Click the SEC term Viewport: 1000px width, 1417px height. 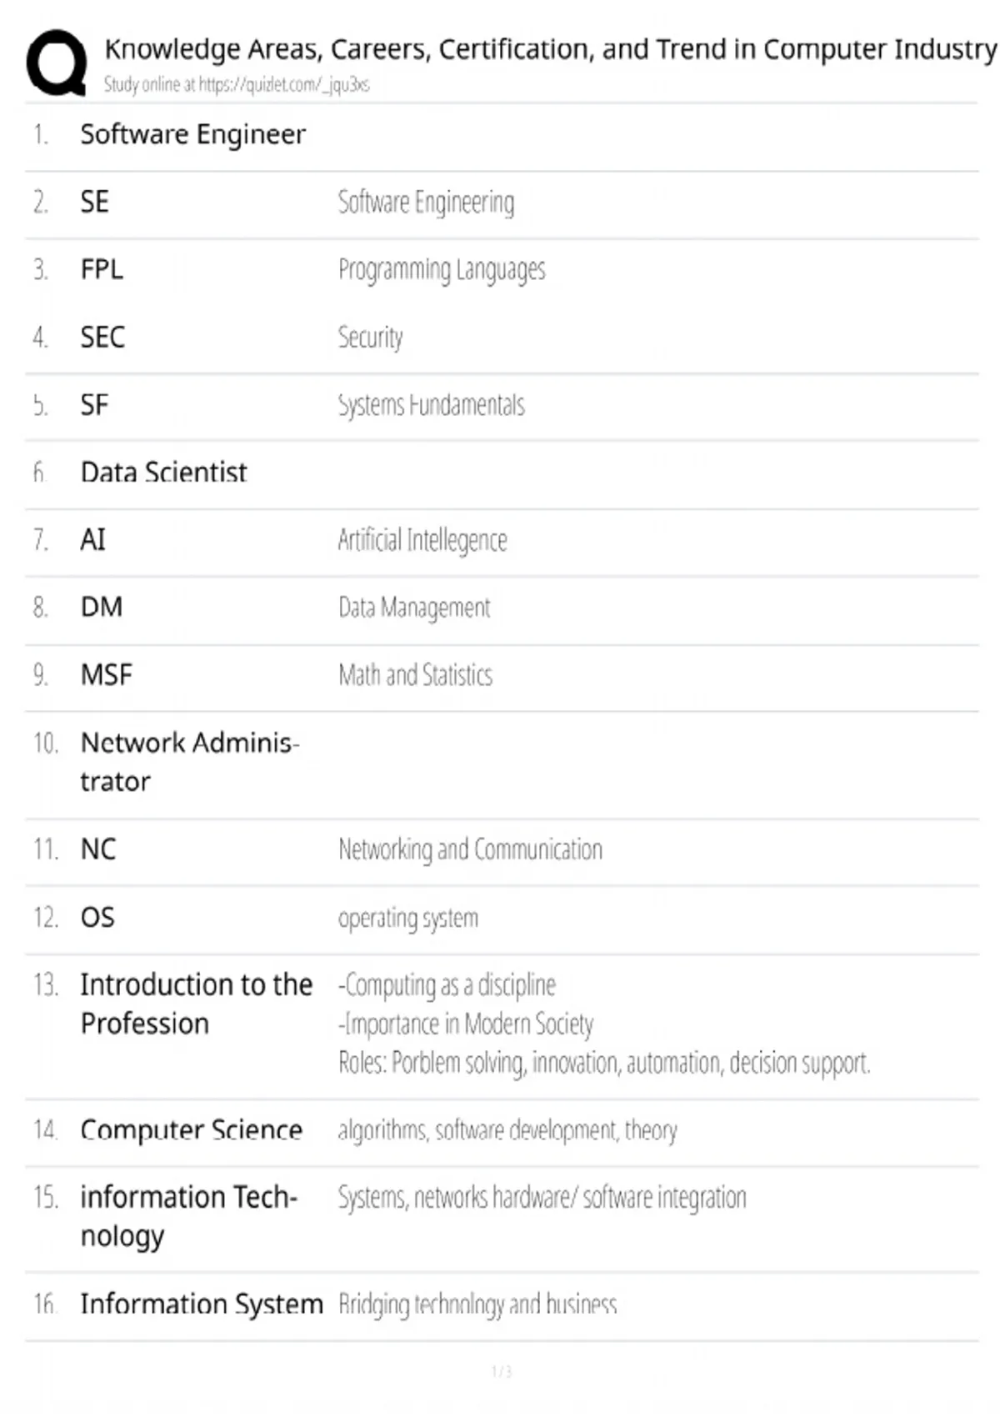(x=102, y=337)
